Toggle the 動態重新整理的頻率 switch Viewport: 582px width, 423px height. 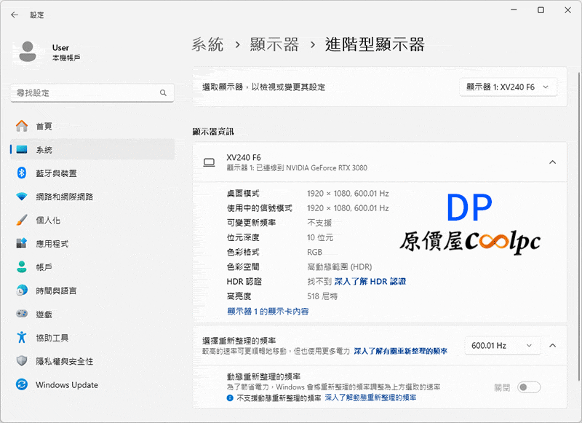point(528,387)
